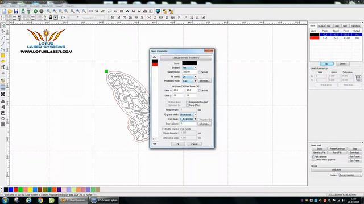Select the black X delete tool in left toolbar
This screenshot has width=364, height=204.
click(3, 94)
